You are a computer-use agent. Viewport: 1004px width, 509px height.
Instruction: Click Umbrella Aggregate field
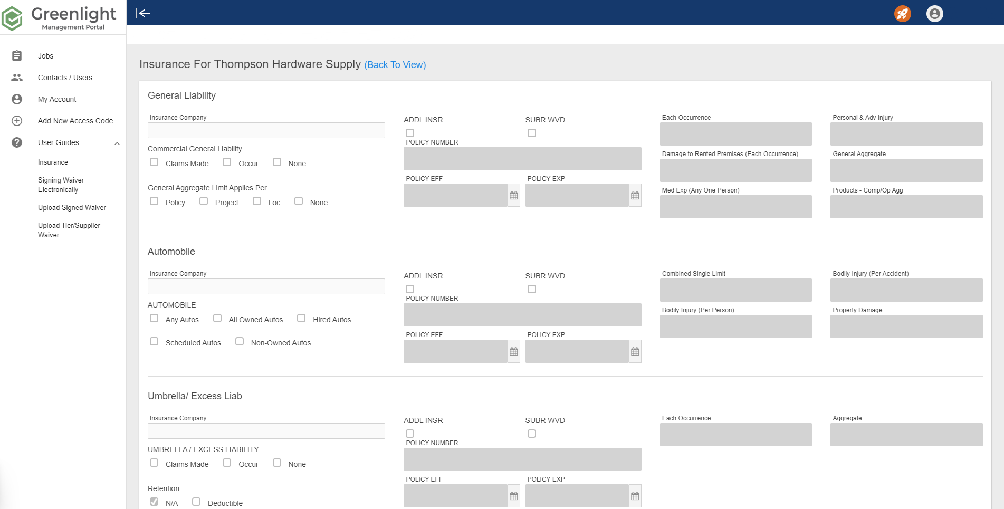pyautogui.click(x=906, y=435)
